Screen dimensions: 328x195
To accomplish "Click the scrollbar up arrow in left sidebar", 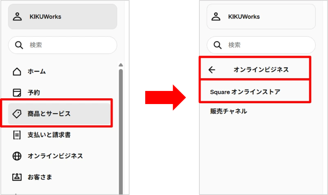I will click(121, 65).
